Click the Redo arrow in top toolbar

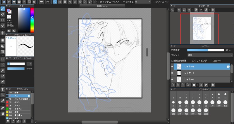(x=47, y=2)
